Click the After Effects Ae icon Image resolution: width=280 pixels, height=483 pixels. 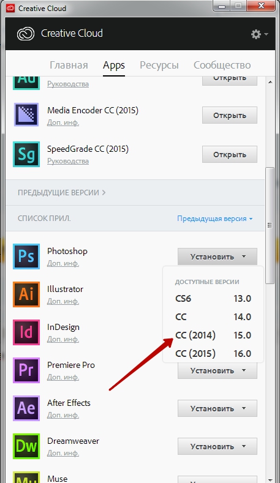pyautogui.click(x=26, y=408)
